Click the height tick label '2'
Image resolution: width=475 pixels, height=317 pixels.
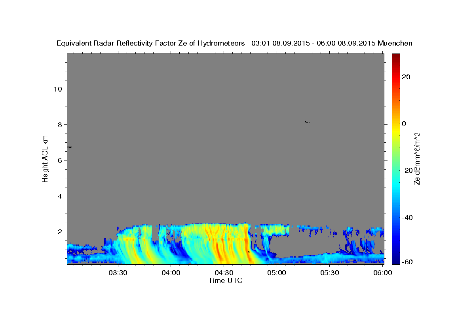59,232
